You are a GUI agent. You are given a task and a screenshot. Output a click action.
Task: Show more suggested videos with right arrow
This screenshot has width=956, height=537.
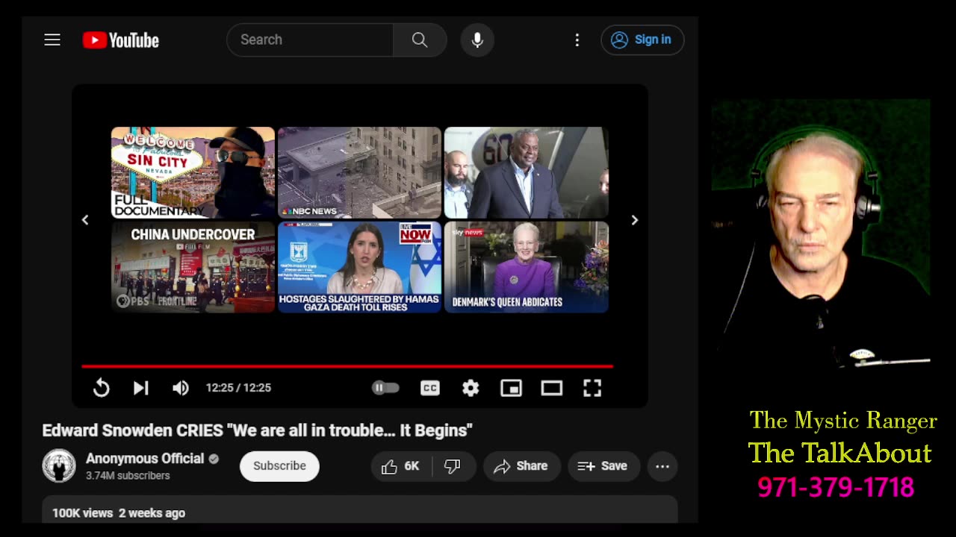tap(635, 220)
